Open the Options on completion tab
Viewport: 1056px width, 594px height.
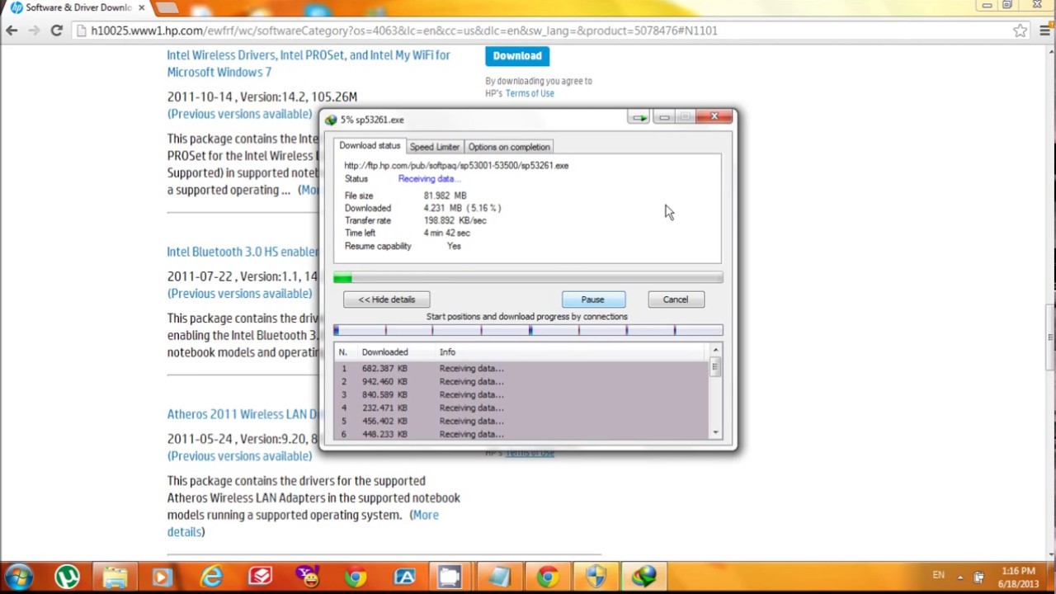[509, 147]
